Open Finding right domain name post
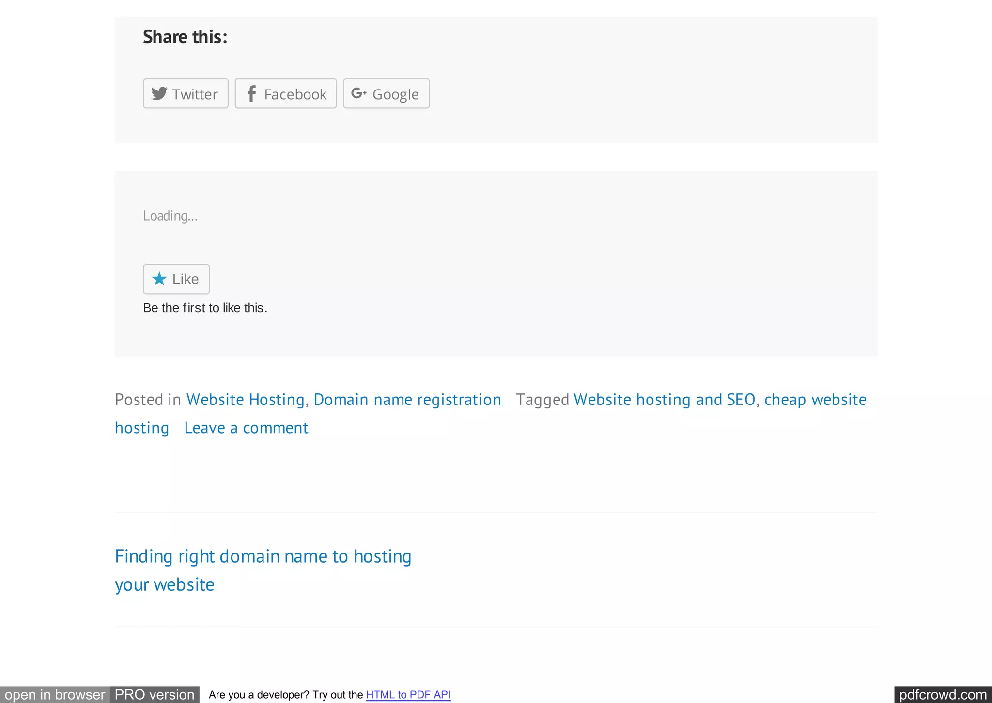992x703 pixels. point(263,570)
